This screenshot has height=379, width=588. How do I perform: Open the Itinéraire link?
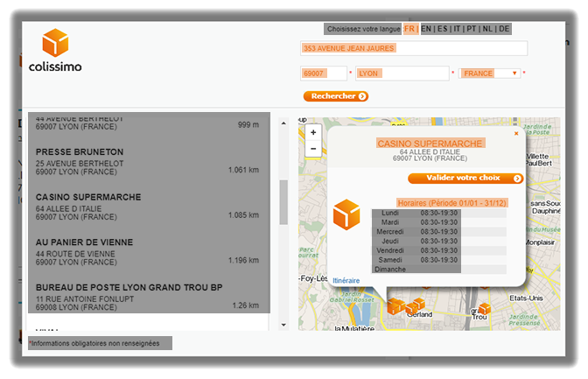(x=346, y=280)
